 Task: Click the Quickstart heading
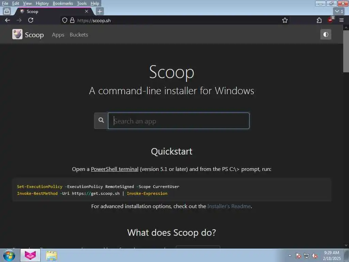pyautogui.click(x=172, y=151)
